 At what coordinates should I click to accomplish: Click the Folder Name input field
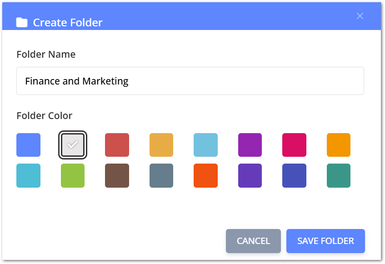[x=190, y=81]
